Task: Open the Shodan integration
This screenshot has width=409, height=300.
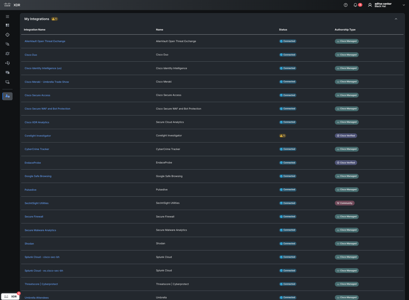Action: (x=29, y=244)
